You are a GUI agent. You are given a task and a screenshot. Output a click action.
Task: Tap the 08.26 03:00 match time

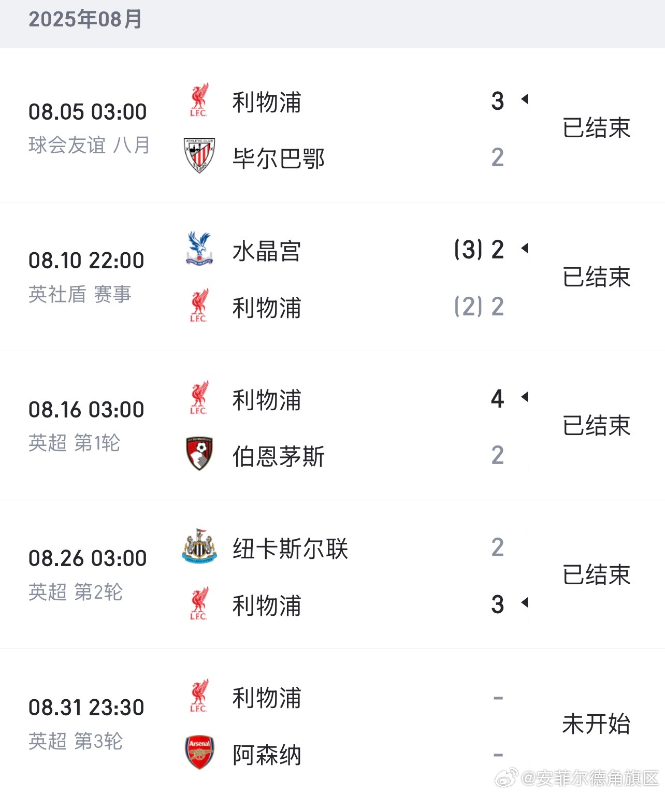(88, 558)
